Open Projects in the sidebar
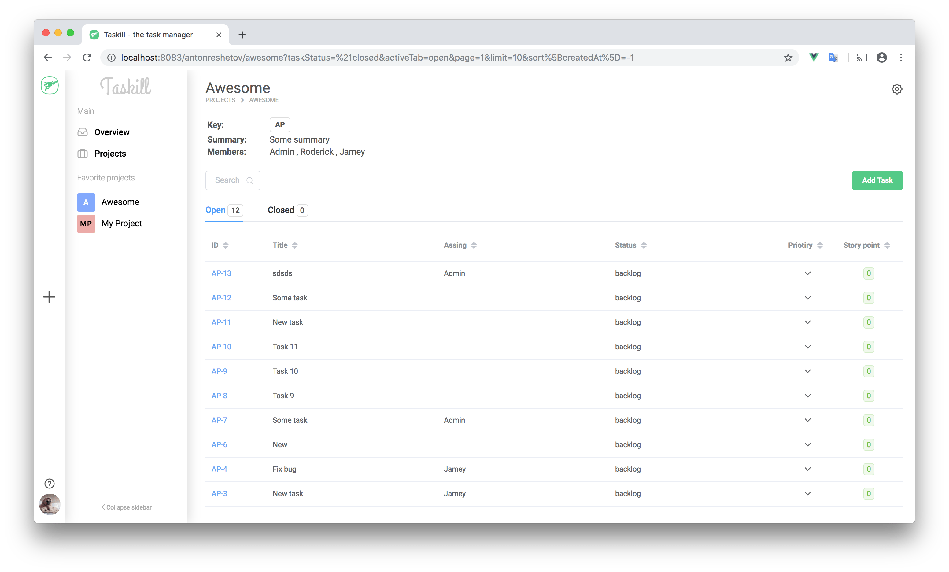 pyautogui.click(x=110, y=154)
